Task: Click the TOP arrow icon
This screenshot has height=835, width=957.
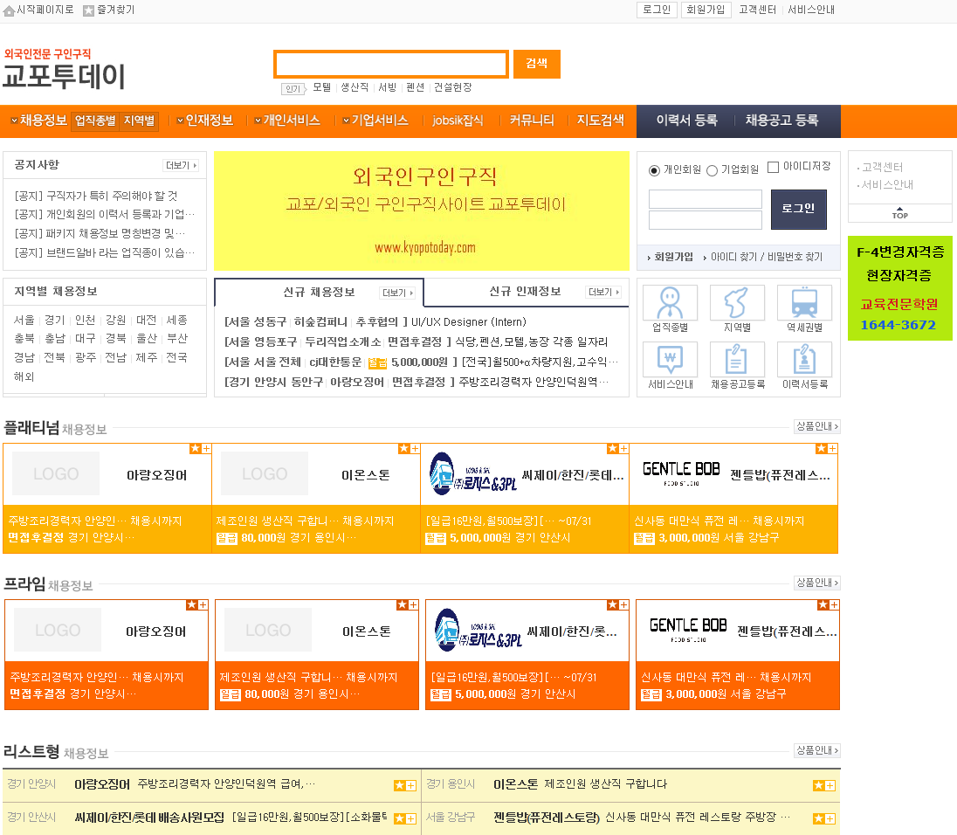Action: pos(899,212)
